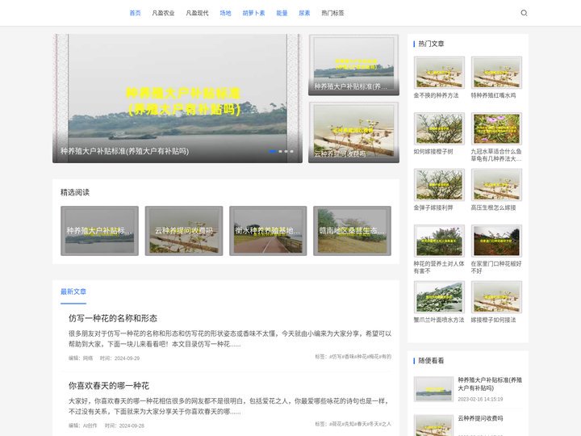Open article 你喜欢春天的哪一种花
Image resolution: width=581 pixels, height=436 pixels.
(x=109, y=386)
